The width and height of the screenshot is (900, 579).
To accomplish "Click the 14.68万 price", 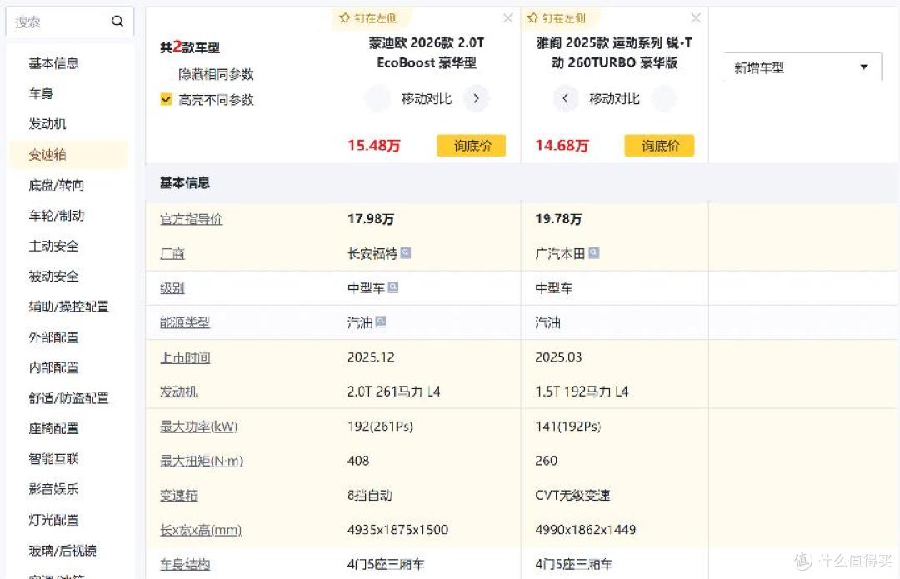I will pyautogui.click(x=562, y=145).
